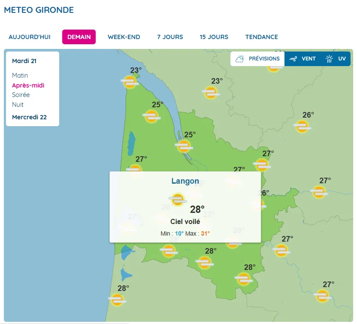
Task: Expand the Mardi 21 day section
Action: [24, 61]
